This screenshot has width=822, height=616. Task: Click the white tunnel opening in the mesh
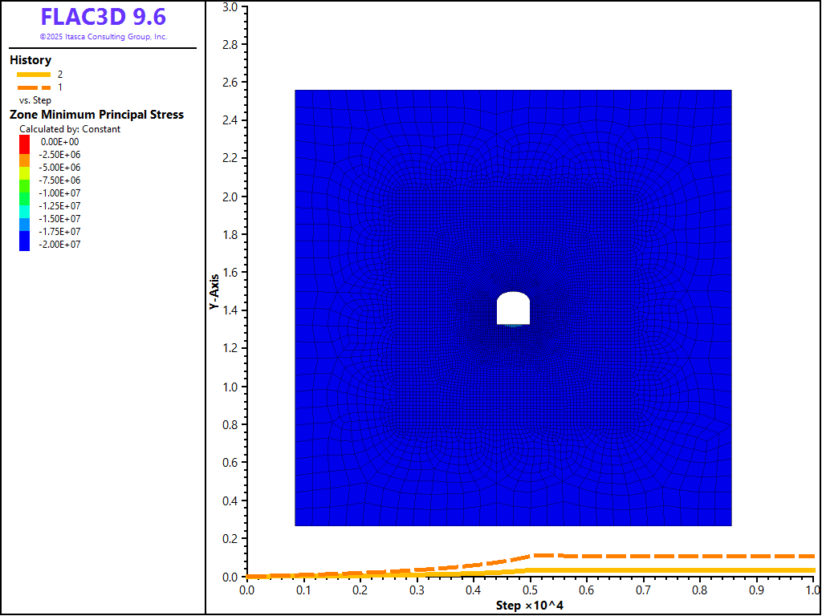pos(514,309)
